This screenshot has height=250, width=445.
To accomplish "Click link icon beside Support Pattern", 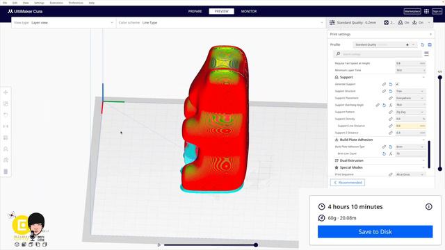I will pyautogui.click(x=391, y=112).
